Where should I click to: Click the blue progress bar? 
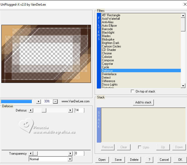[x=16, y=102]
